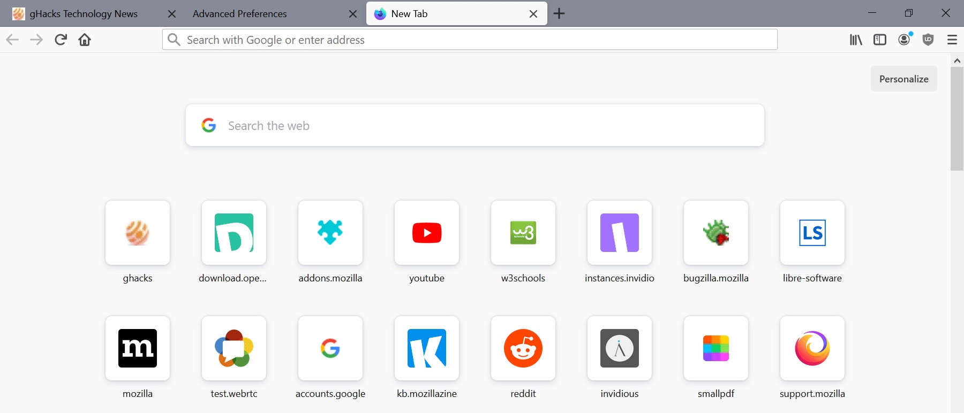Switch to gHacks Technology News tab

84,14
